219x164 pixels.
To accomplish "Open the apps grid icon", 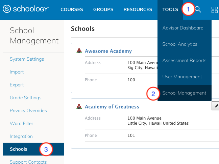I will tap(214, 9).
